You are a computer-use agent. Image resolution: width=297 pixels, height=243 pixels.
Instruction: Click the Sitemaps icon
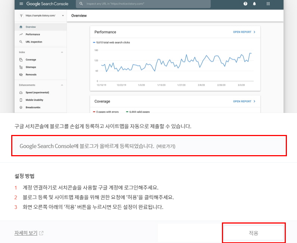coord(21,67)
